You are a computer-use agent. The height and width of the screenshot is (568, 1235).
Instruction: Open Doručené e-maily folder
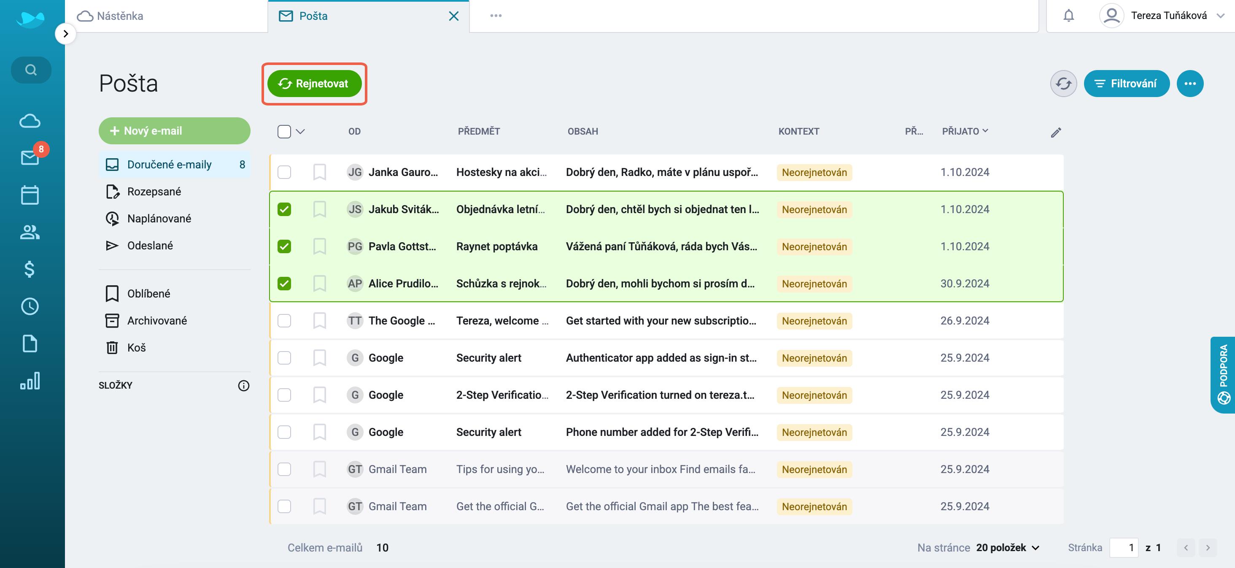pos(175,165)
